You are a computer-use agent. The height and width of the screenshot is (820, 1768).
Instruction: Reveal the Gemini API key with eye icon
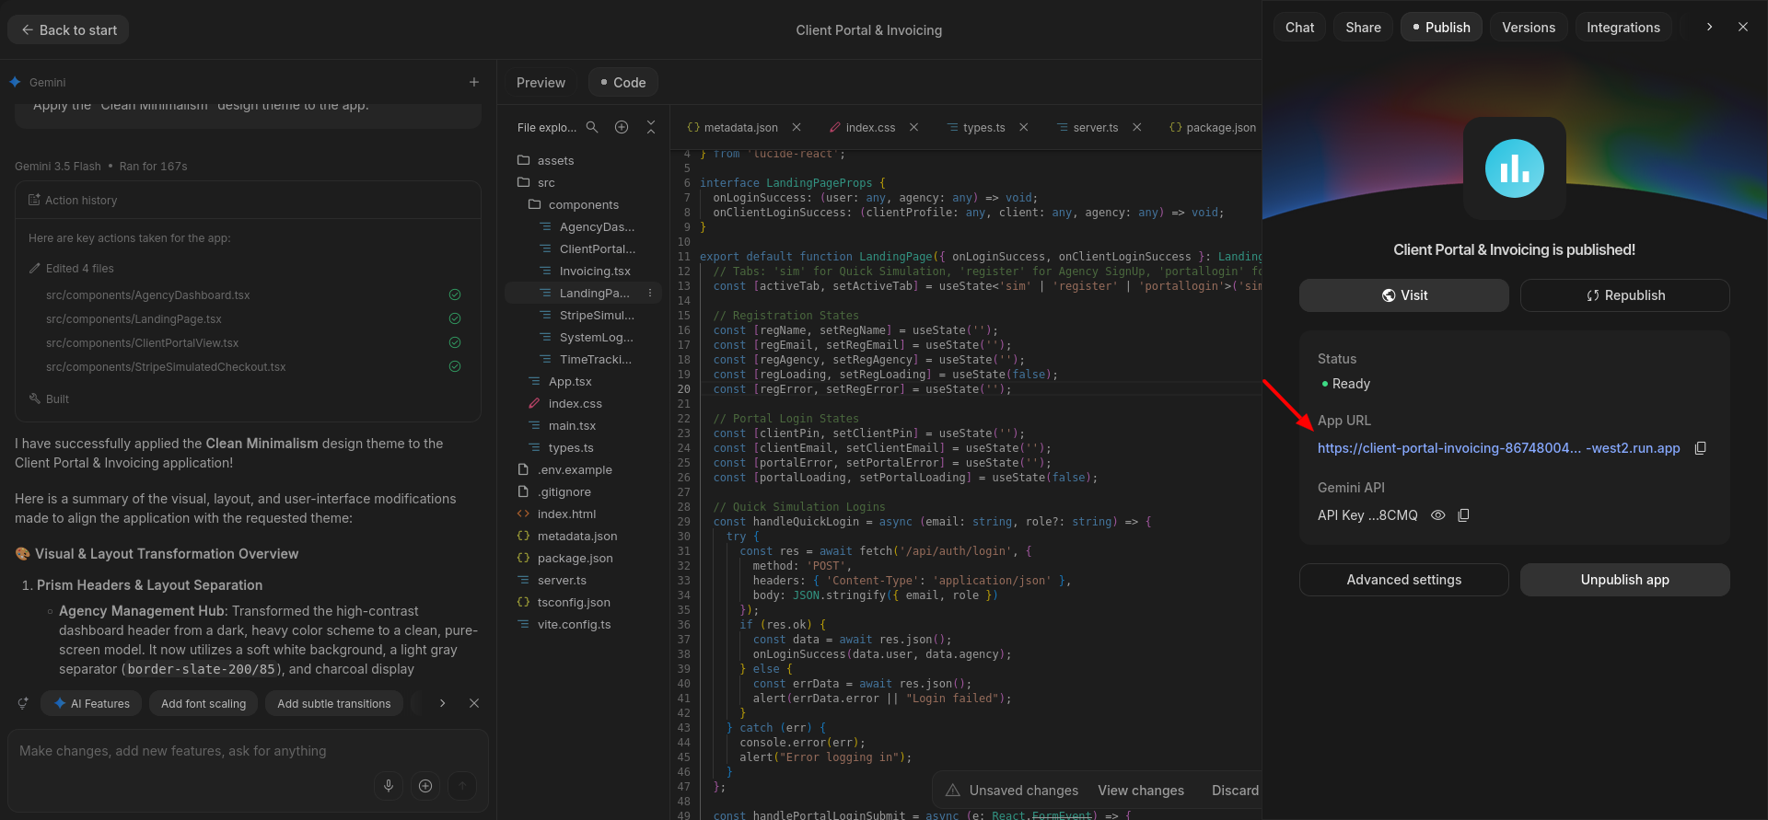click(1437, 515)
